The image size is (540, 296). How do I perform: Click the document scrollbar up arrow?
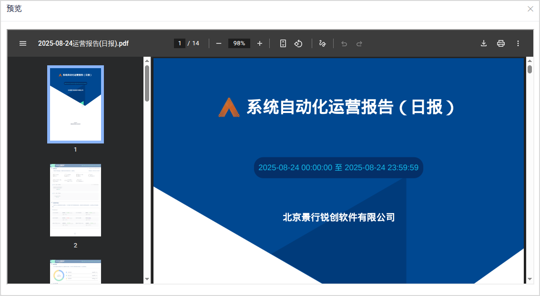(530, 61)
